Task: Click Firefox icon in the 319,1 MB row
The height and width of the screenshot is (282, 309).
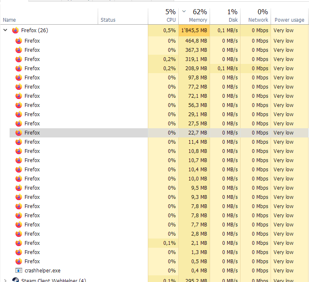Action: coord(19,59)
